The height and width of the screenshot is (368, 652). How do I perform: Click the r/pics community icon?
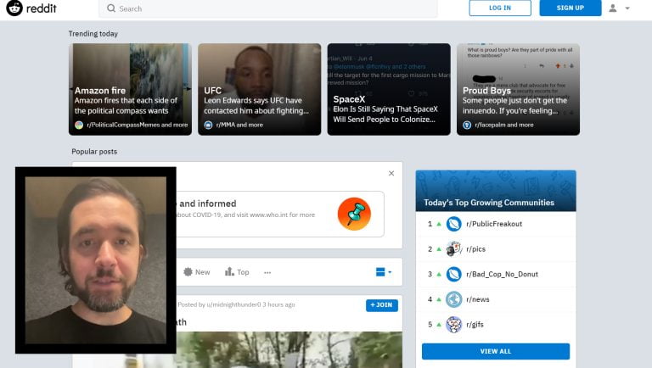pyautogui.click(x=453, y=248)
